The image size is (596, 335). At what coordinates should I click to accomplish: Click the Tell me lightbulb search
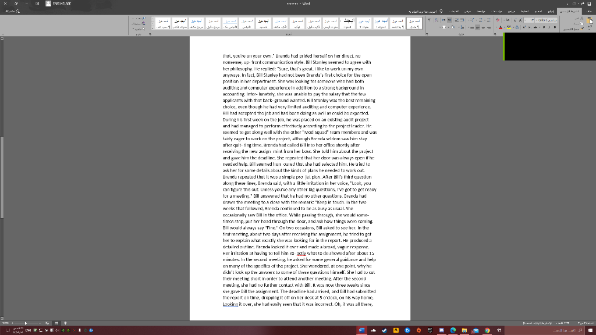(441, 12)
